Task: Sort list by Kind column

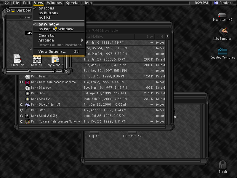Action: point(160,36)
